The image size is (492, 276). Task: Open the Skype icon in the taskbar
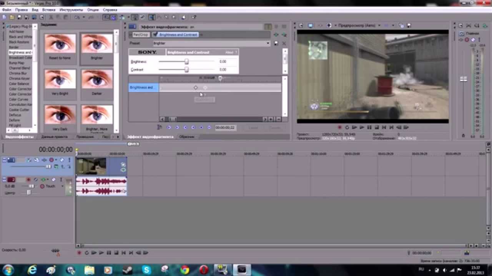point(146,270)
